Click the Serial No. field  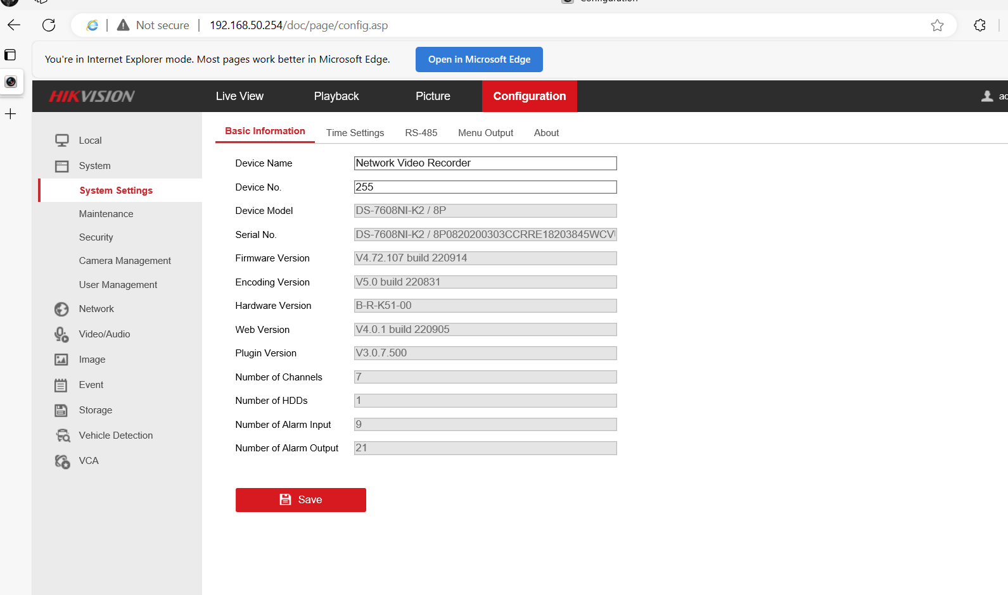tap(485, 235)
